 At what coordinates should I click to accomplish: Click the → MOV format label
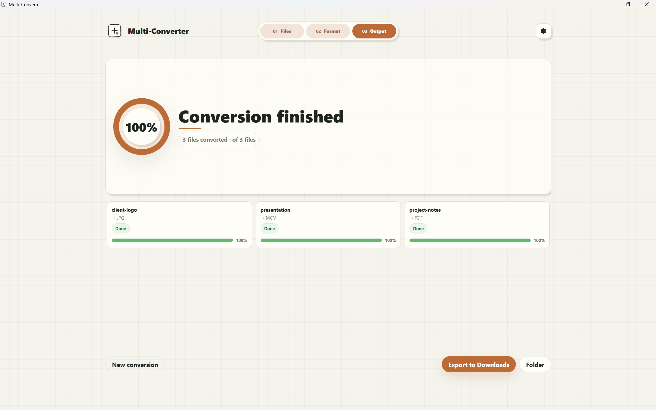pos(268,218)
